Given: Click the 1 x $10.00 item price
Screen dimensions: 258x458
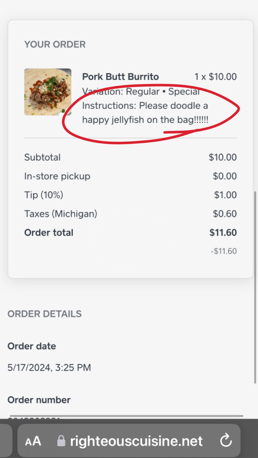Looking at the screenshot, I should 216,77.
